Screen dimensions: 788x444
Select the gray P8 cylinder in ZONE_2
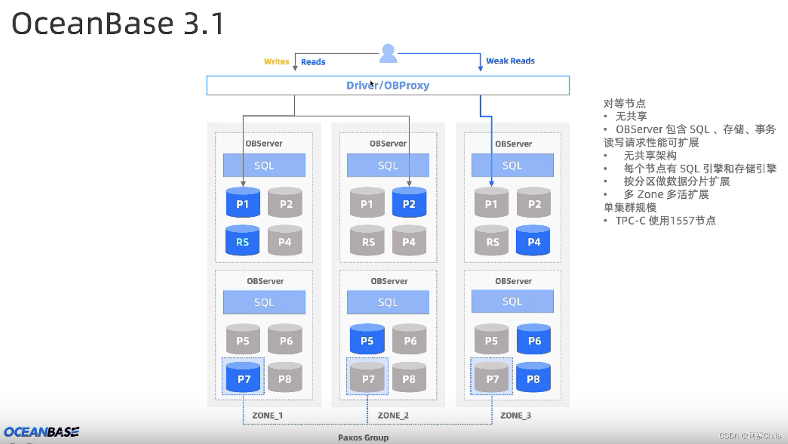(x=409, y=377)
